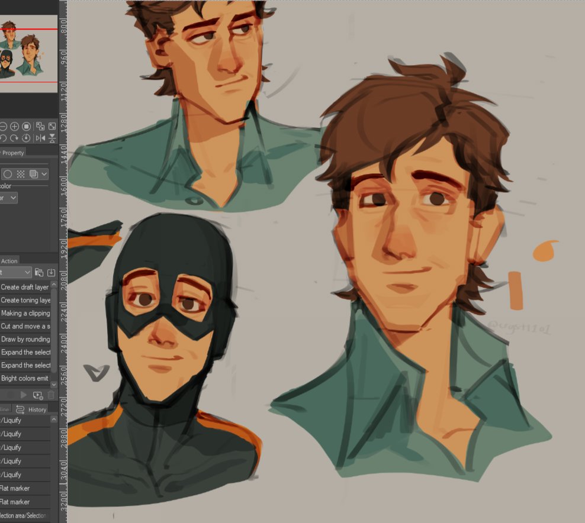
Task: Switch to the Property tab
Action: pyautogui.click(x=12, y=153)
